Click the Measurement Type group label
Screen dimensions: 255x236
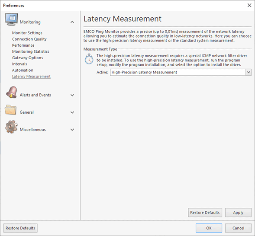[x=100, y=49]
